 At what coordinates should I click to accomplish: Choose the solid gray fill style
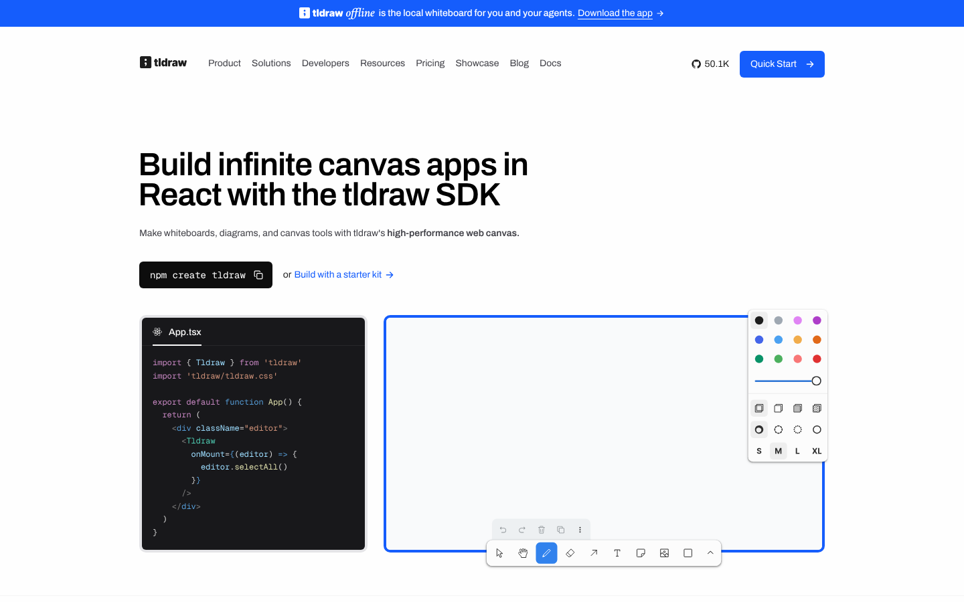[x=797, y=408]
